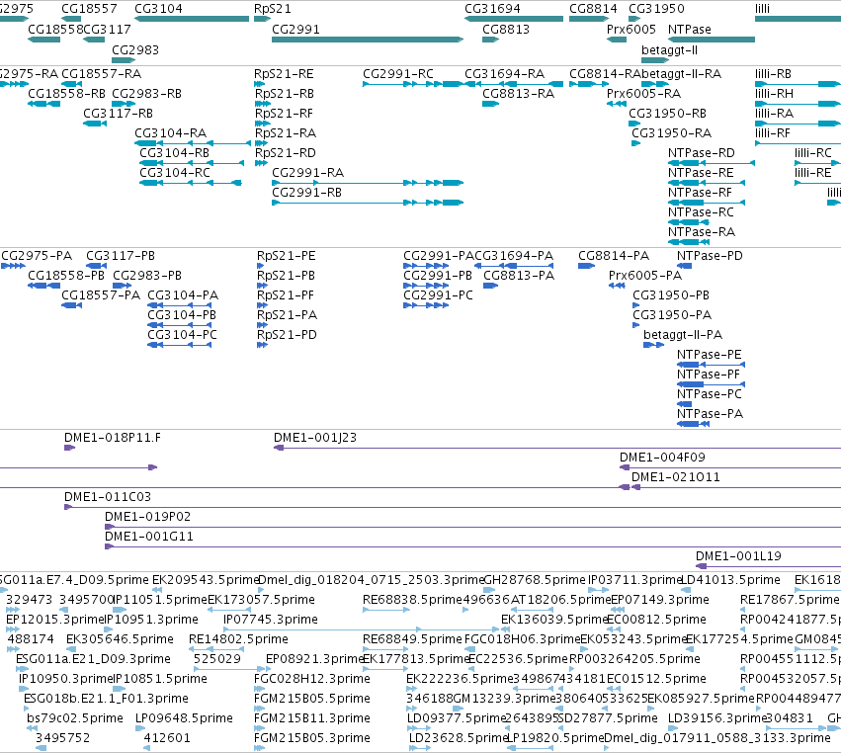Open transcript CG2991-RC

click(398, 73)
